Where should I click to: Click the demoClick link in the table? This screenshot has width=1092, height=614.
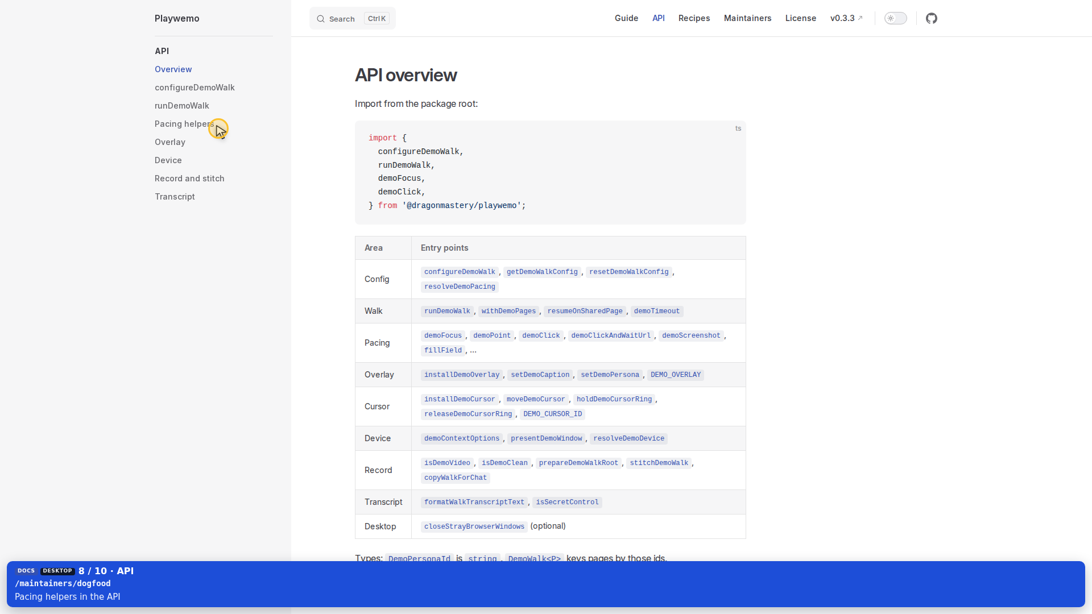pyautogui.click(x=541, y=335)
